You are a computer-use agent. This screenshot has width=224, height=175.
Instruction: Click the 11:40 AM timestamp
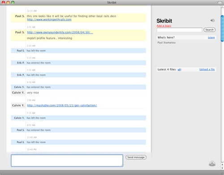pyautogui.click(x=32, y=137)
